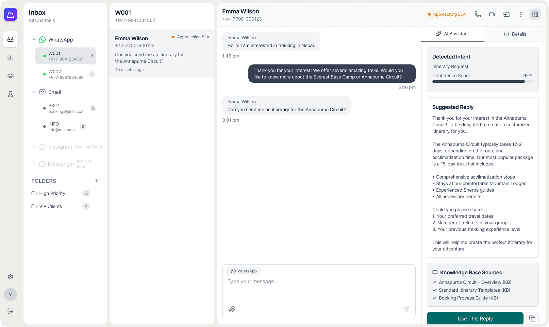Start a voice call with Emma Wilson
Viewport: 549px width, 327px height.
pyautogui.click(x=478, y=14)
